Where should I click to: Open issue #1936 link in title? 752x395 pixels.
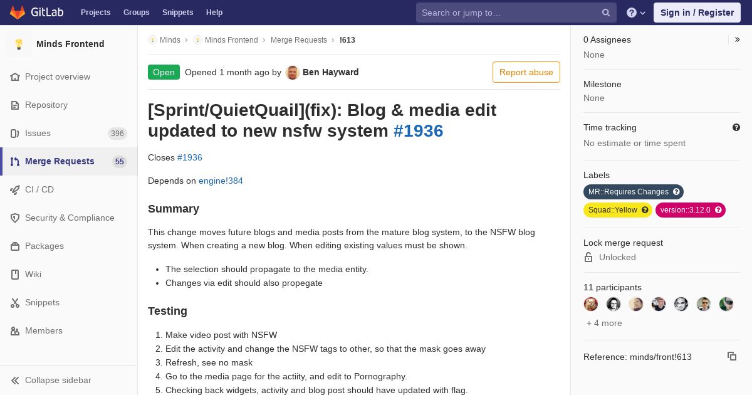[418, 130]
